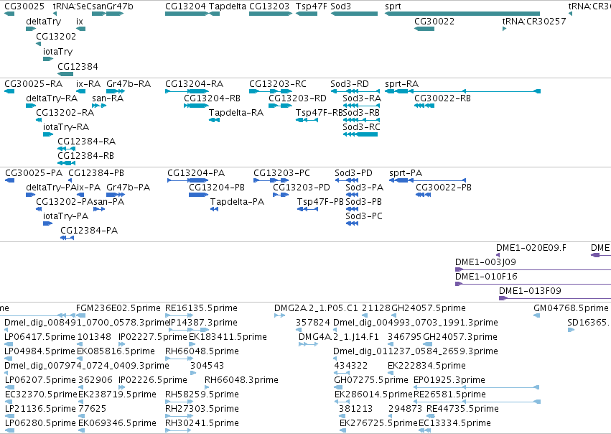The height and width of the screenshot is (434, 611).
Task: Select the 'Tsp47F' gene label
Action: pyautogui.click(x=312, y=6)
